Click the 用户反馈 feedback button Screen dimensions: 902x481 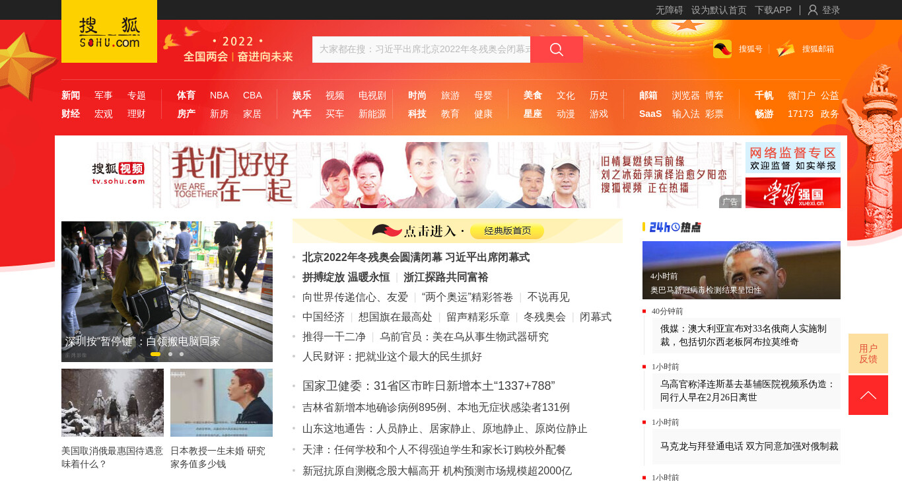[868, 353]
